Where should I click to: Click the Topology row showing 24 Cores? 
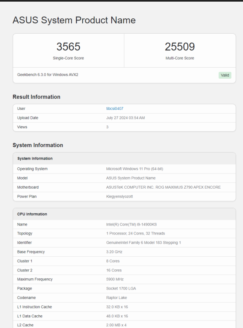point(124,233)
